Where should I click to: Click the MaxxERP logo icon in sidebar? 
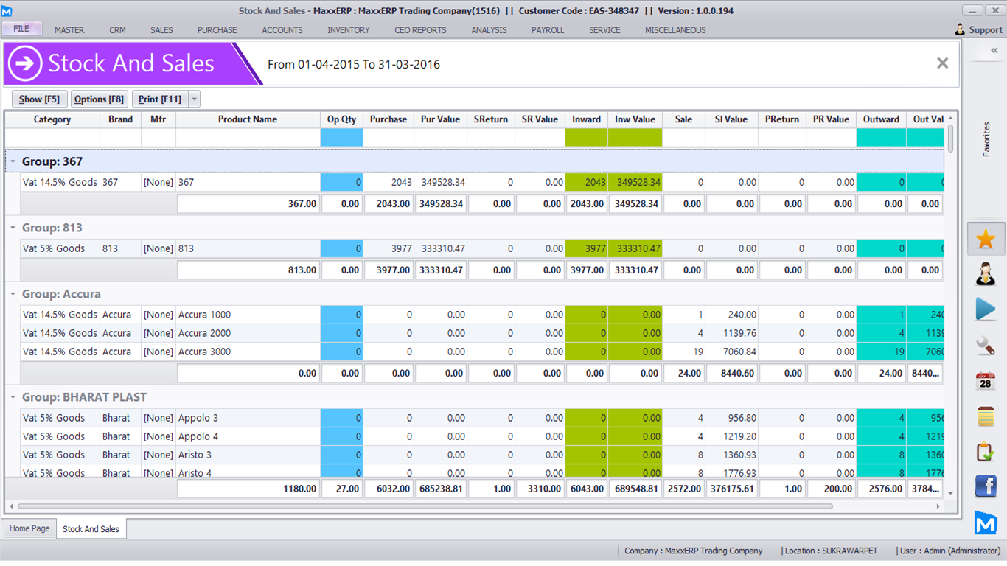(x=986, y=523)
